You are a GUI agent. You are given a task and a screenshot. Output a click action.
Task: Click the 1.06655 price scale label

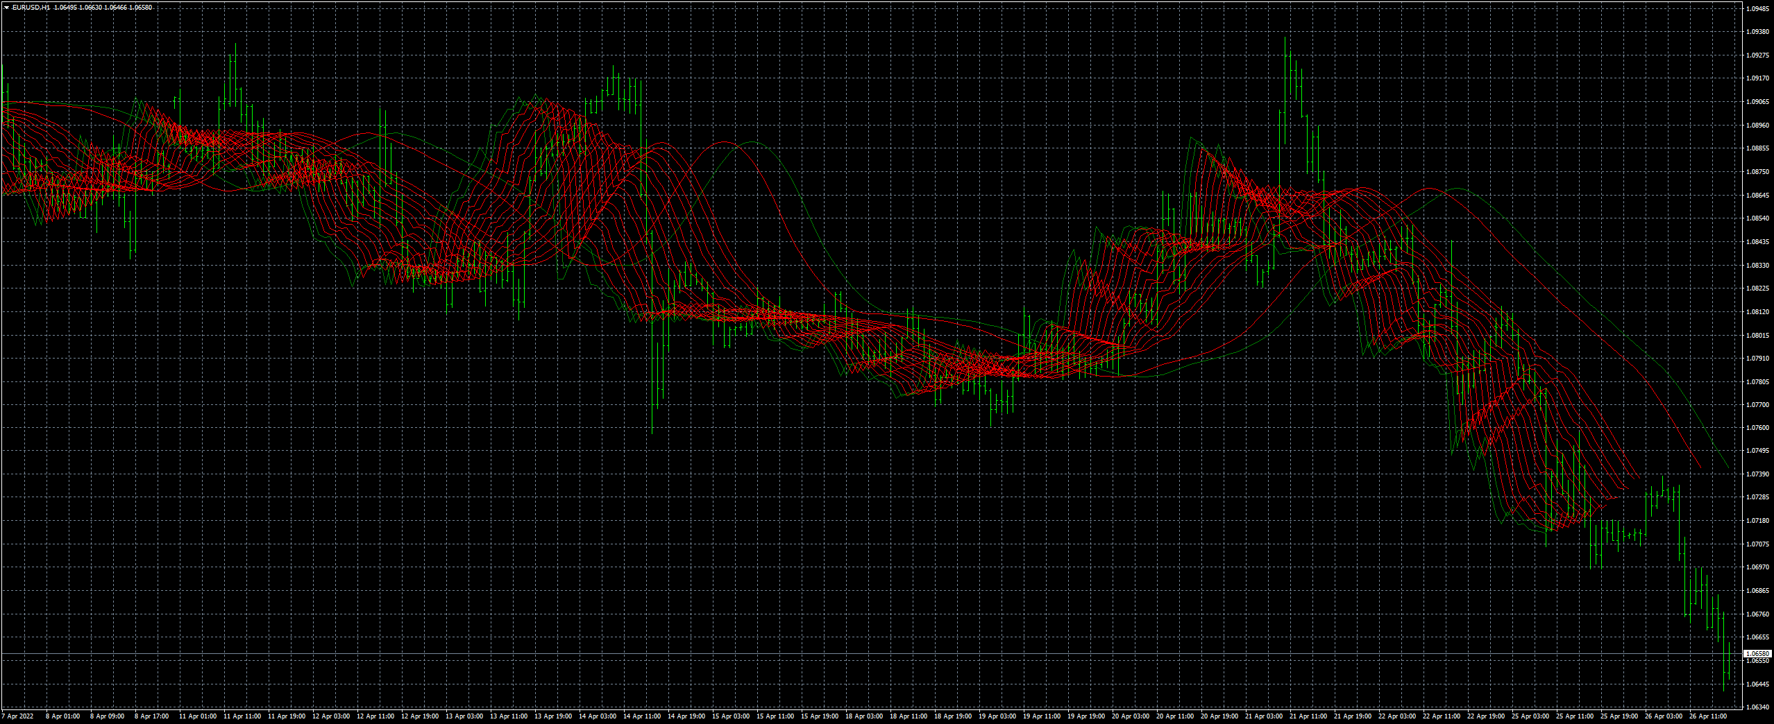click(x=1757, y=637)
